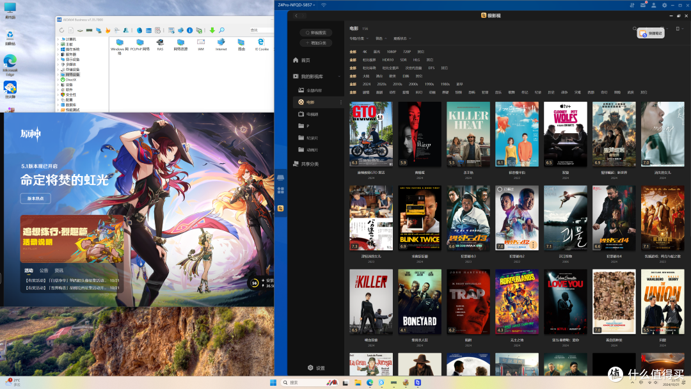
Task: Click the mail icon in Z4Pro title bar
Action: (643, 5)
